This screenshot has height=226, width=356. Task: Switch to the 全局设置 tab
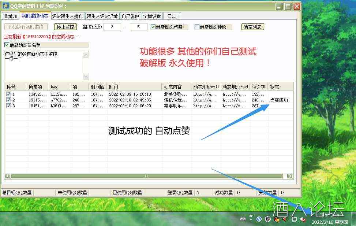[152, 16]
